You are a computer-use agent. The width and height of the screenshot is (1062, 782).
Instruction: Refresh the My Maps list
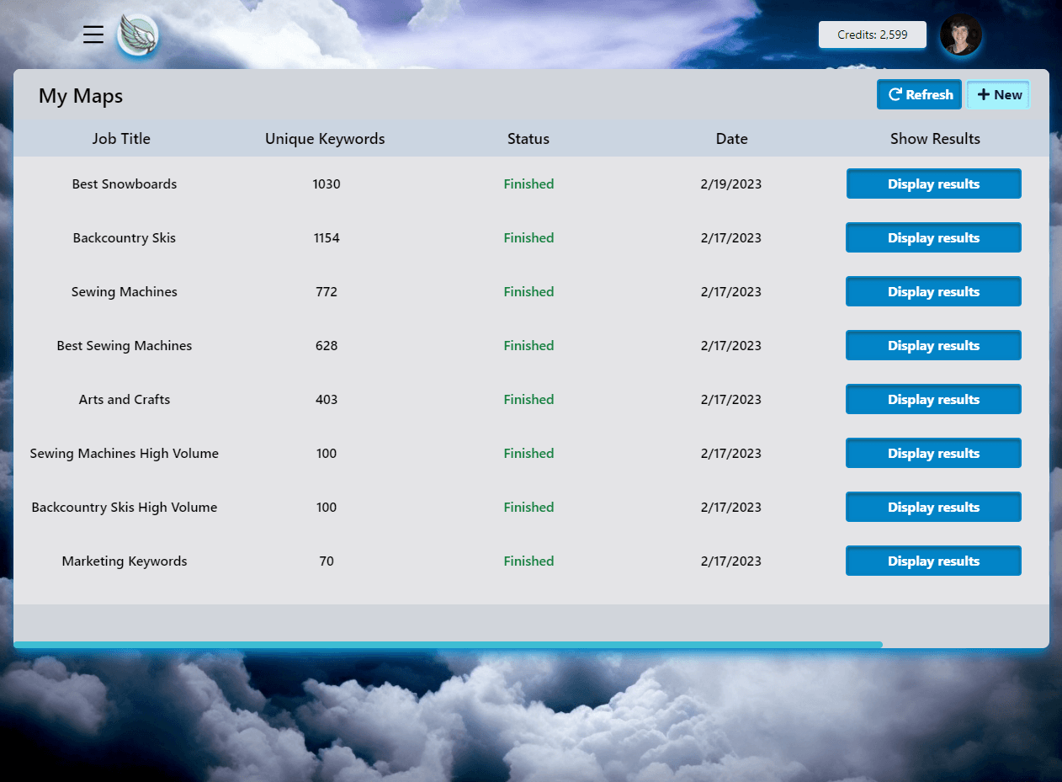pyautogui.click(x=919, y=94)
